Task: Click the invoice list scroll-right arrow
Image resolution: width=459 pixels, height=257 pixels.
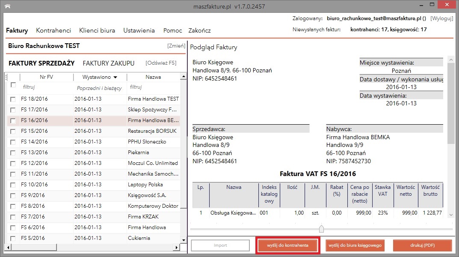Action: click(x=176, y=247)
